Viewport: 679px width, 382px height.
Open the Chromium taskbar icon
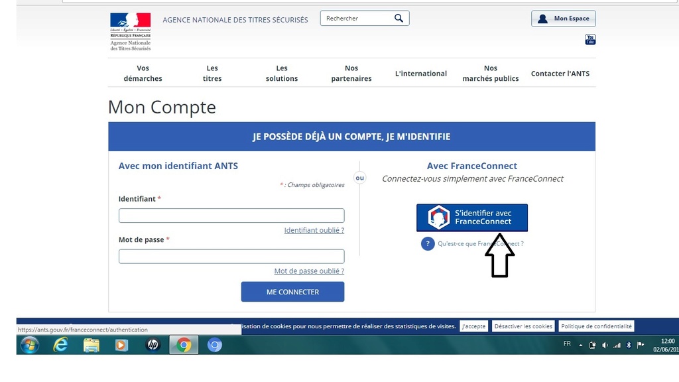tap(214, 345)
